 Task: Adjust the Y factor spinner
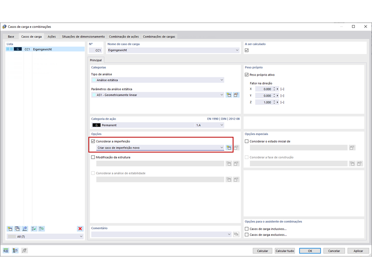coord(274,95)
